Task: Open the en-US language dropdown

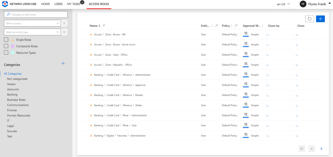Action: pos(283,4)
